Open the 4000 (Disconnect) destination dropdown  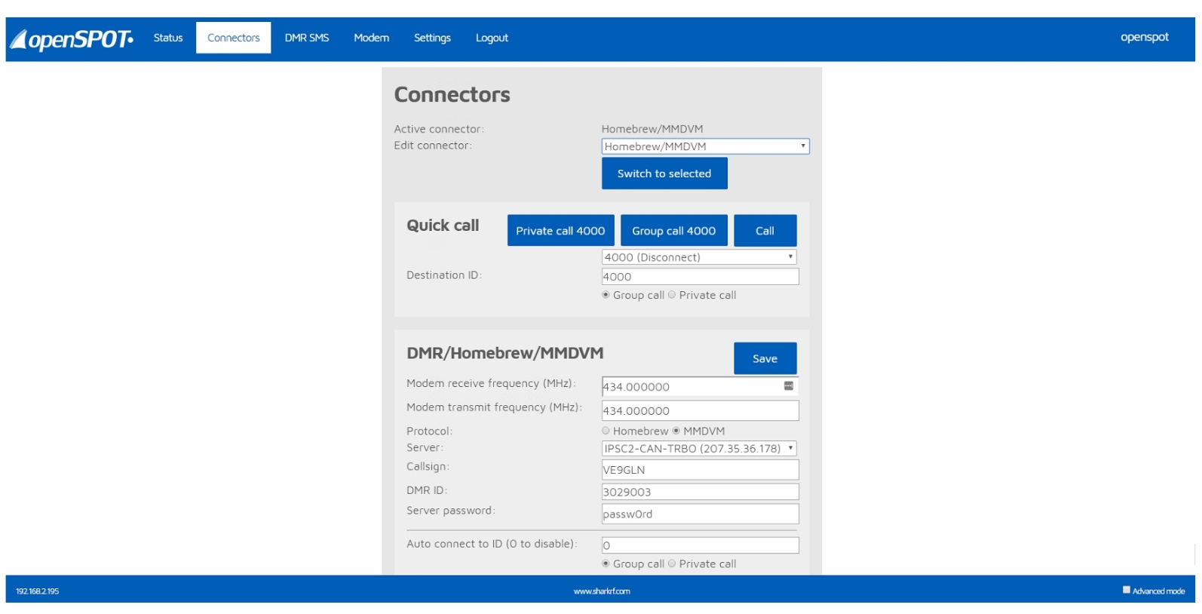point(699,257)
